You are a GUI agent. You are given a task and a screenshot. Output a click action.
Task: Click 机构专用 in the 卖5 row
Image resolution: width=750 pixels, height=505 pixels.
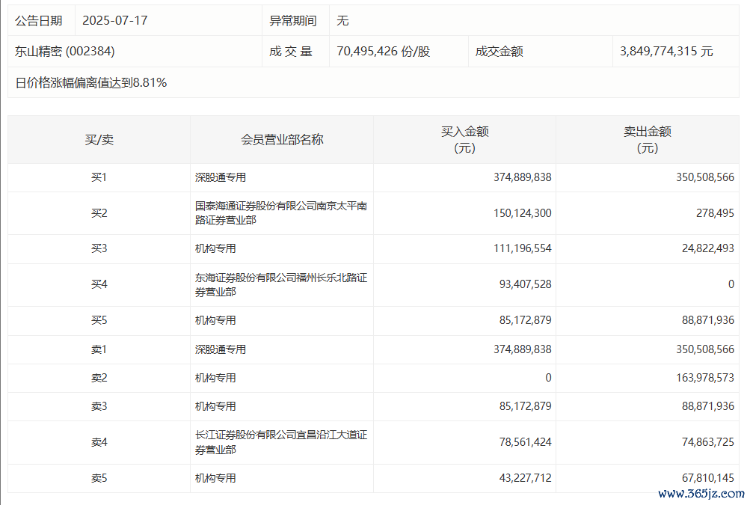215,478
